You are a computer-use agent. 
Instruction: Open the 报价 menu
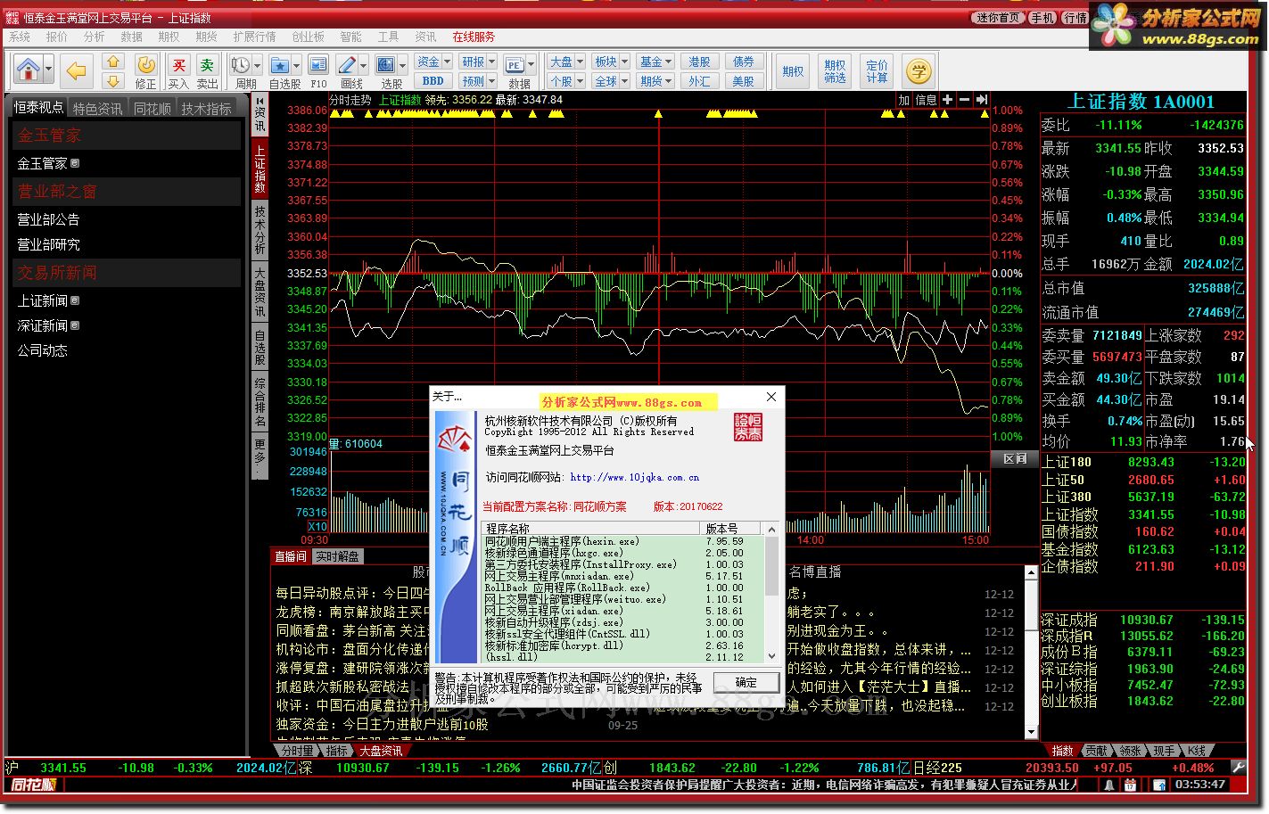57,37
